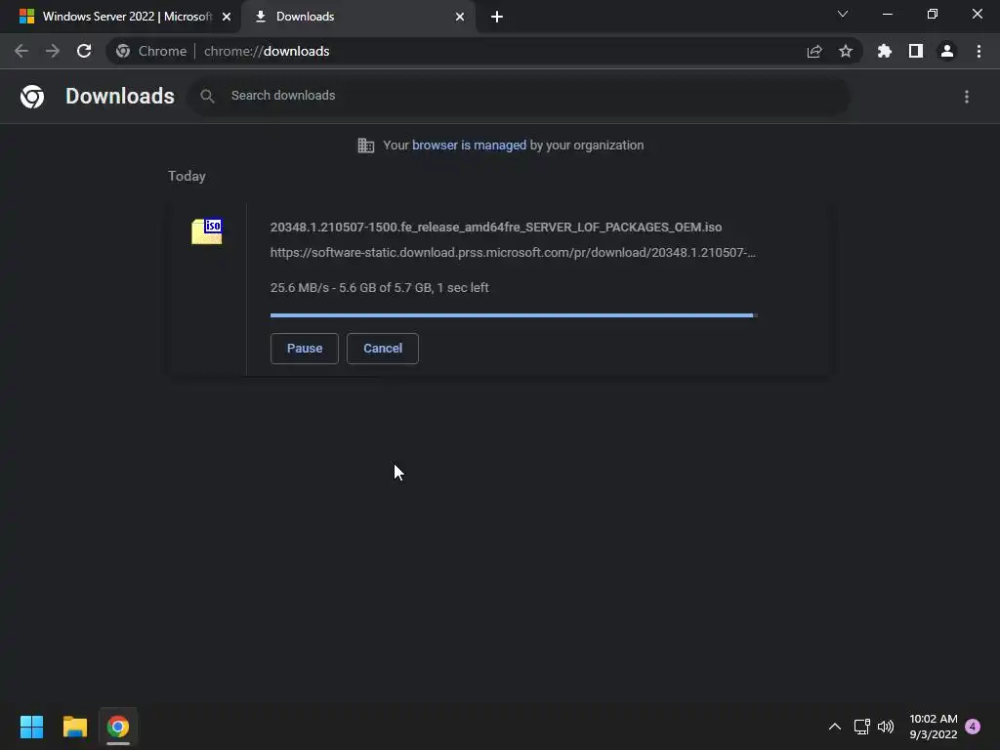Click the Chrome site info chip
This screenshot has width=1000, height=750.
(152, 51)
